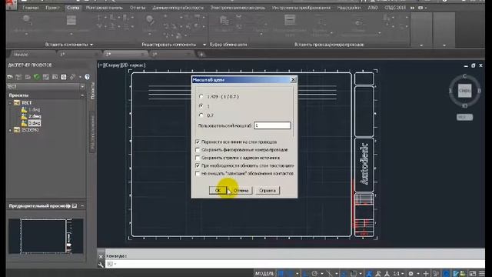Click the МОДЕЛЬ status bar button
This screenshot has height=277, width=492.
[x=264, y=274]
